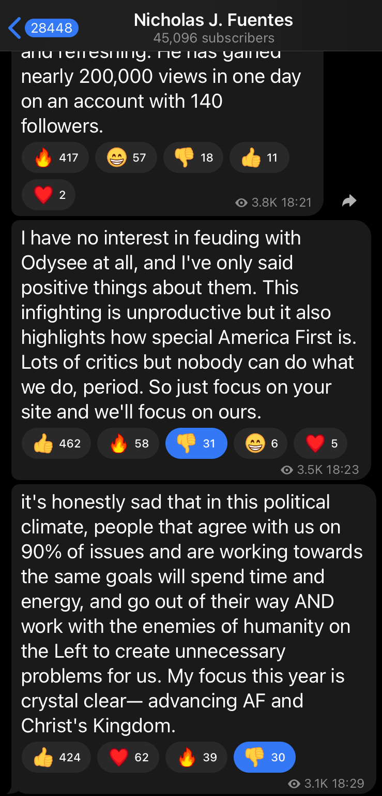Tap the thumbs up reaction with 424
Screen dimensions: 382x796
56,757
